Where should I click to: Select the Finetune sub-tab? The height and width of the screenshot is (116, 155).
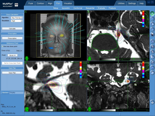(112, 8)
